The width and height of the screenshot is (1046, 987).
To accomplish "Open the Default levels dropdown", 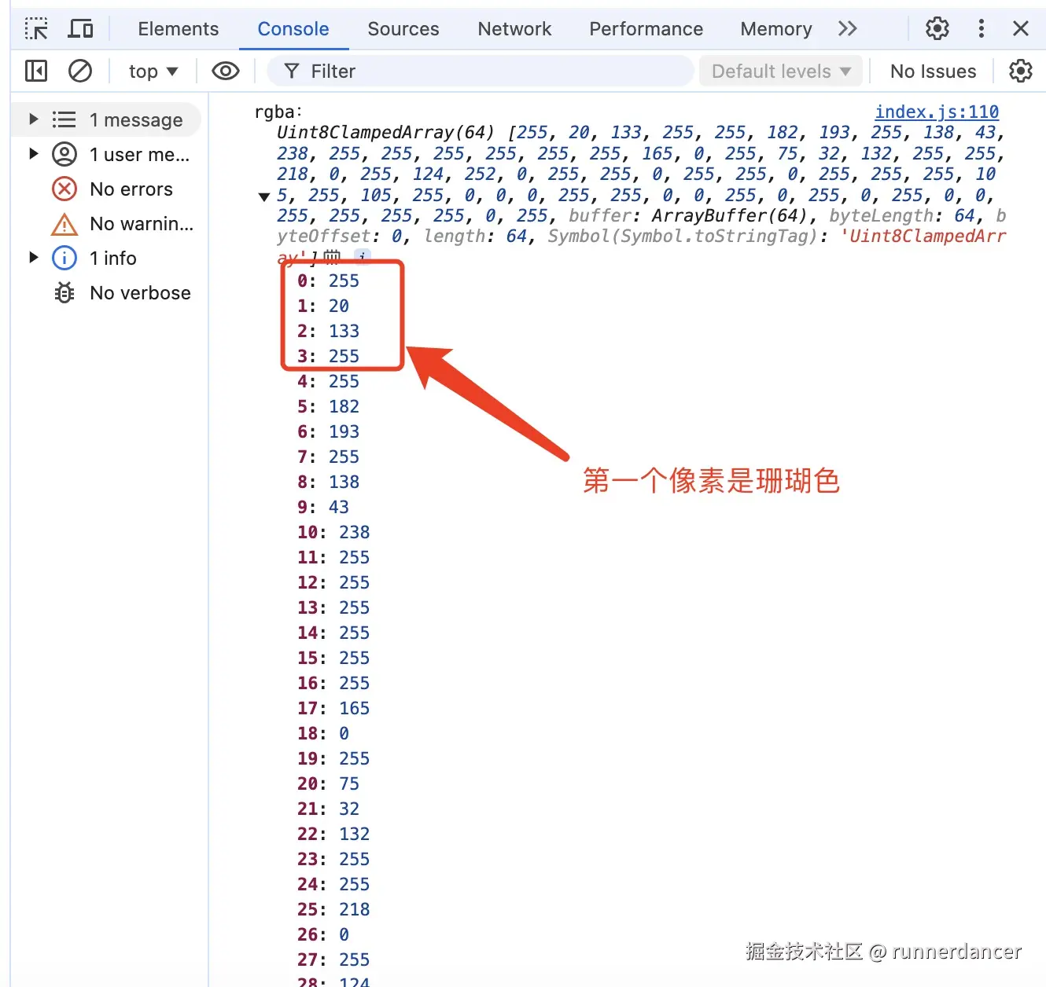I will (x=781, y=72).
